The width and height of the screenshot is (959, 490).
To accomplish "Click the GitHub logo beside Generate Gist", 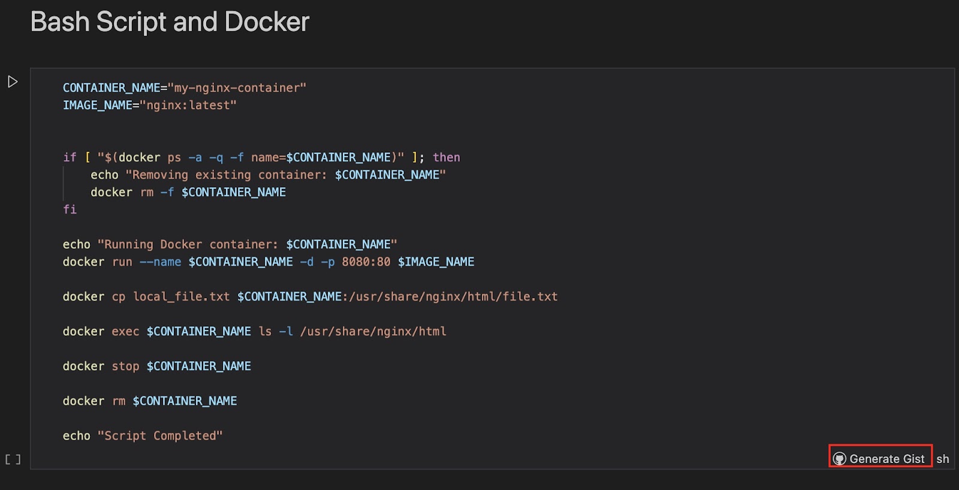I will (x=840, y=459).
